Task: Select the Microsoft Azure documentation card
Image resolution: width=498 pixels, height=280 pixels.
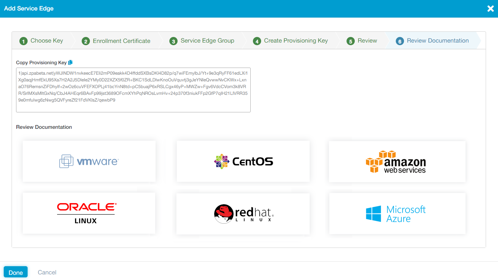Action: tap(397, 213)
